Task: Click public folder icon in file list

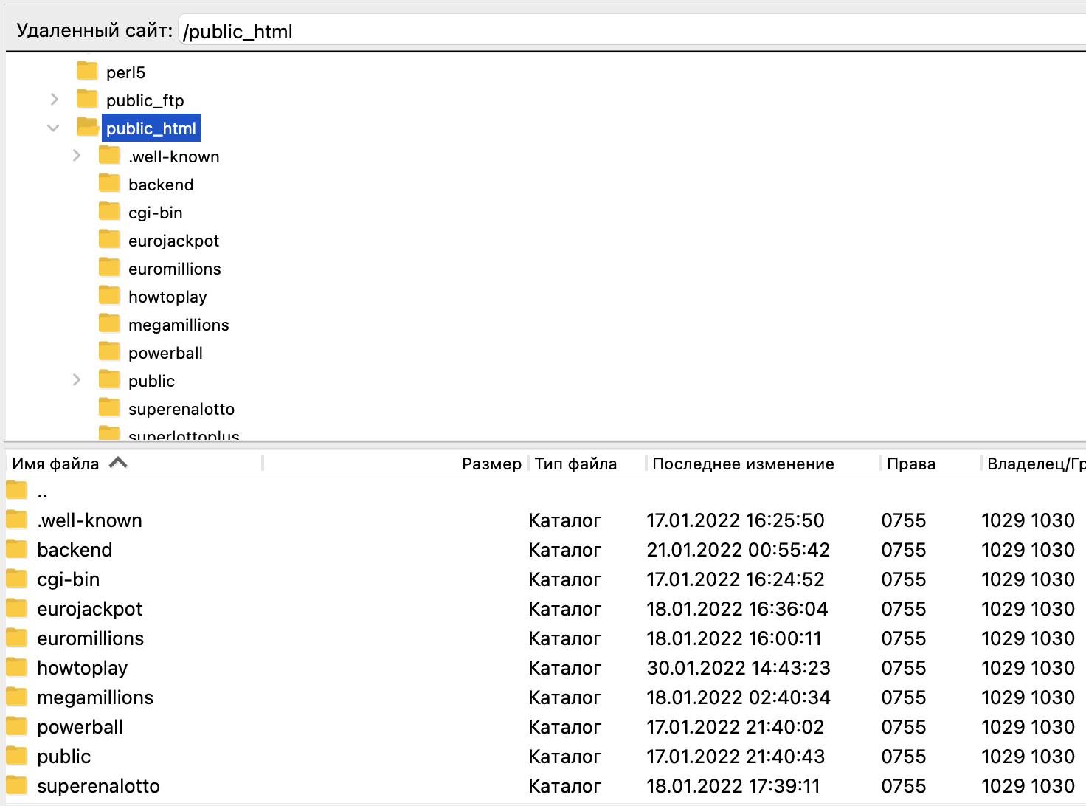Action: pos(16,756)
